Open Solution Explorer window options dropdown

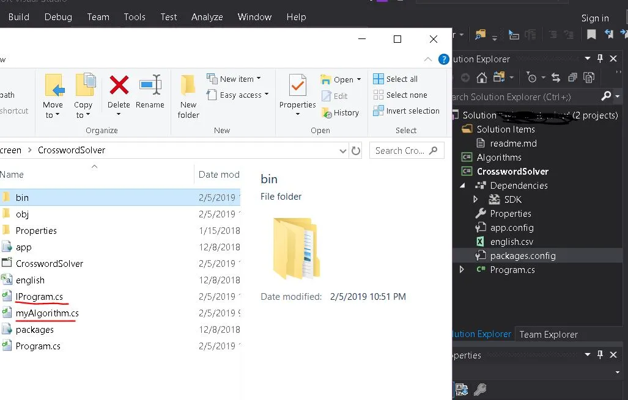(588, 59)
